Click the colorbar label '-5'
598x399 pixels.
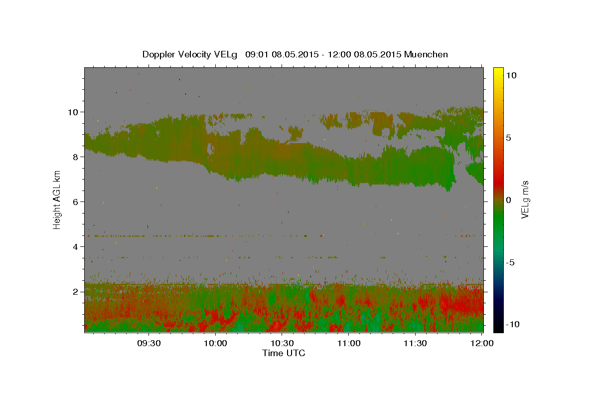[x=510, y=262]
